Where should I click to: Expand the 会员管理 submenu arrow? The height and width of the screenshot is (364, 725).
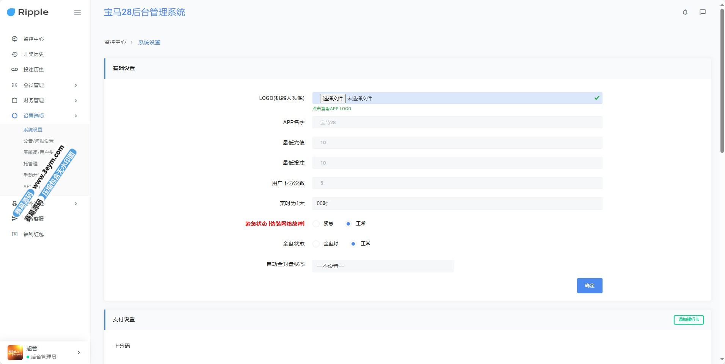(x=76, y=85)
